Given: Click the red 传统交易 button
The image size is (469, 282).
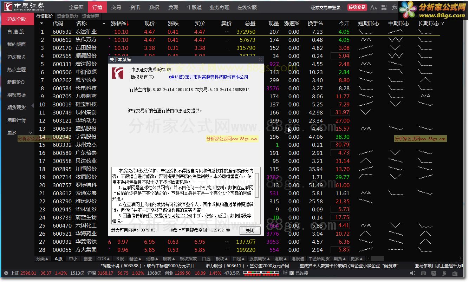Looking at the screenshot, I should pyautogui.click(x=357, y=7).
